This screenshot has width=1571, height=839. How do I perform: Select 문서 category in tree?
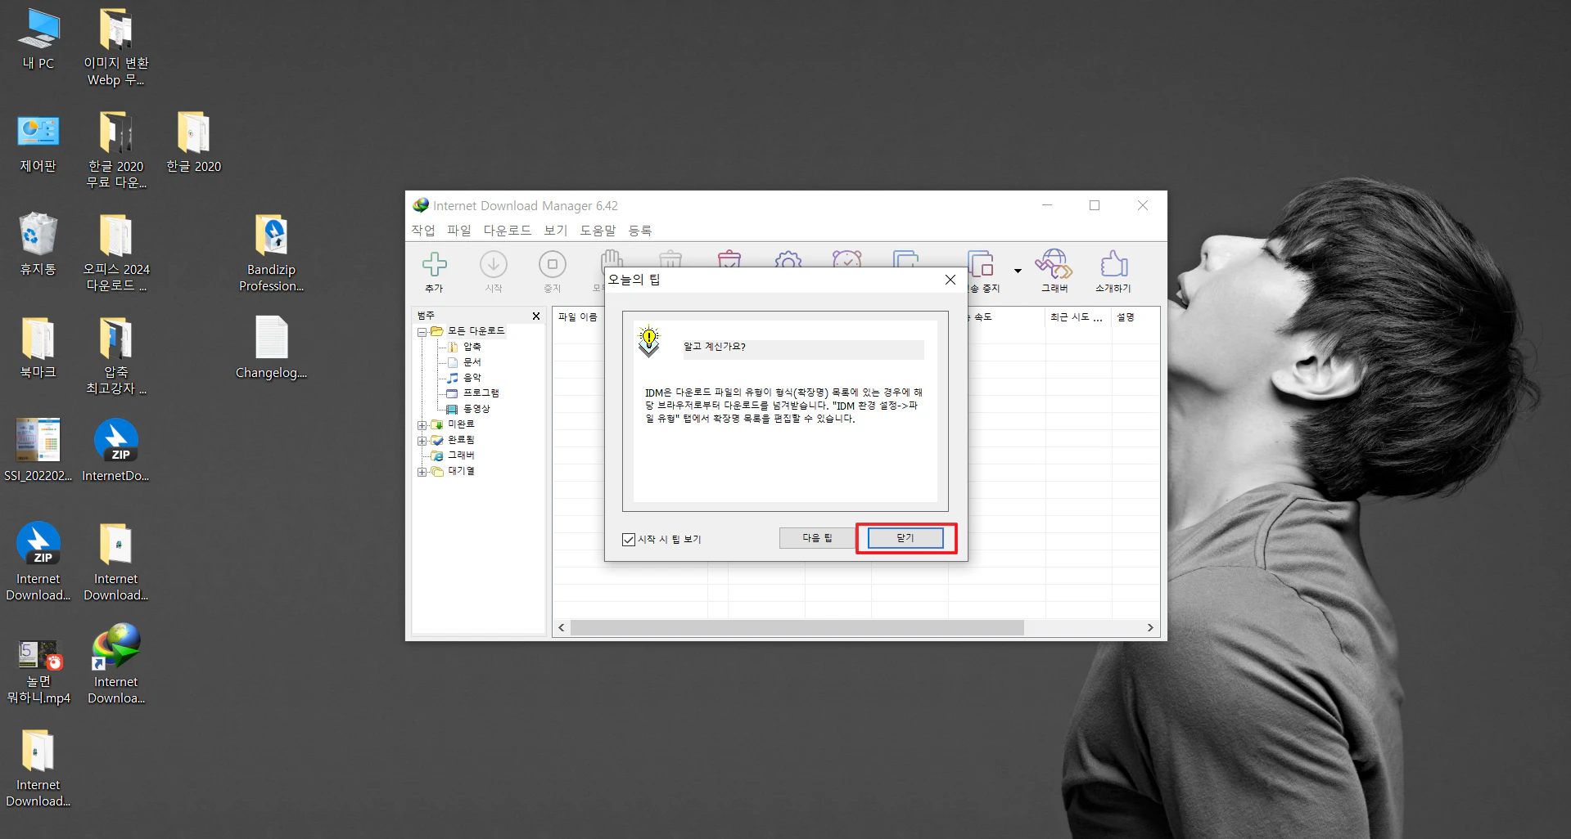point(472,362)
